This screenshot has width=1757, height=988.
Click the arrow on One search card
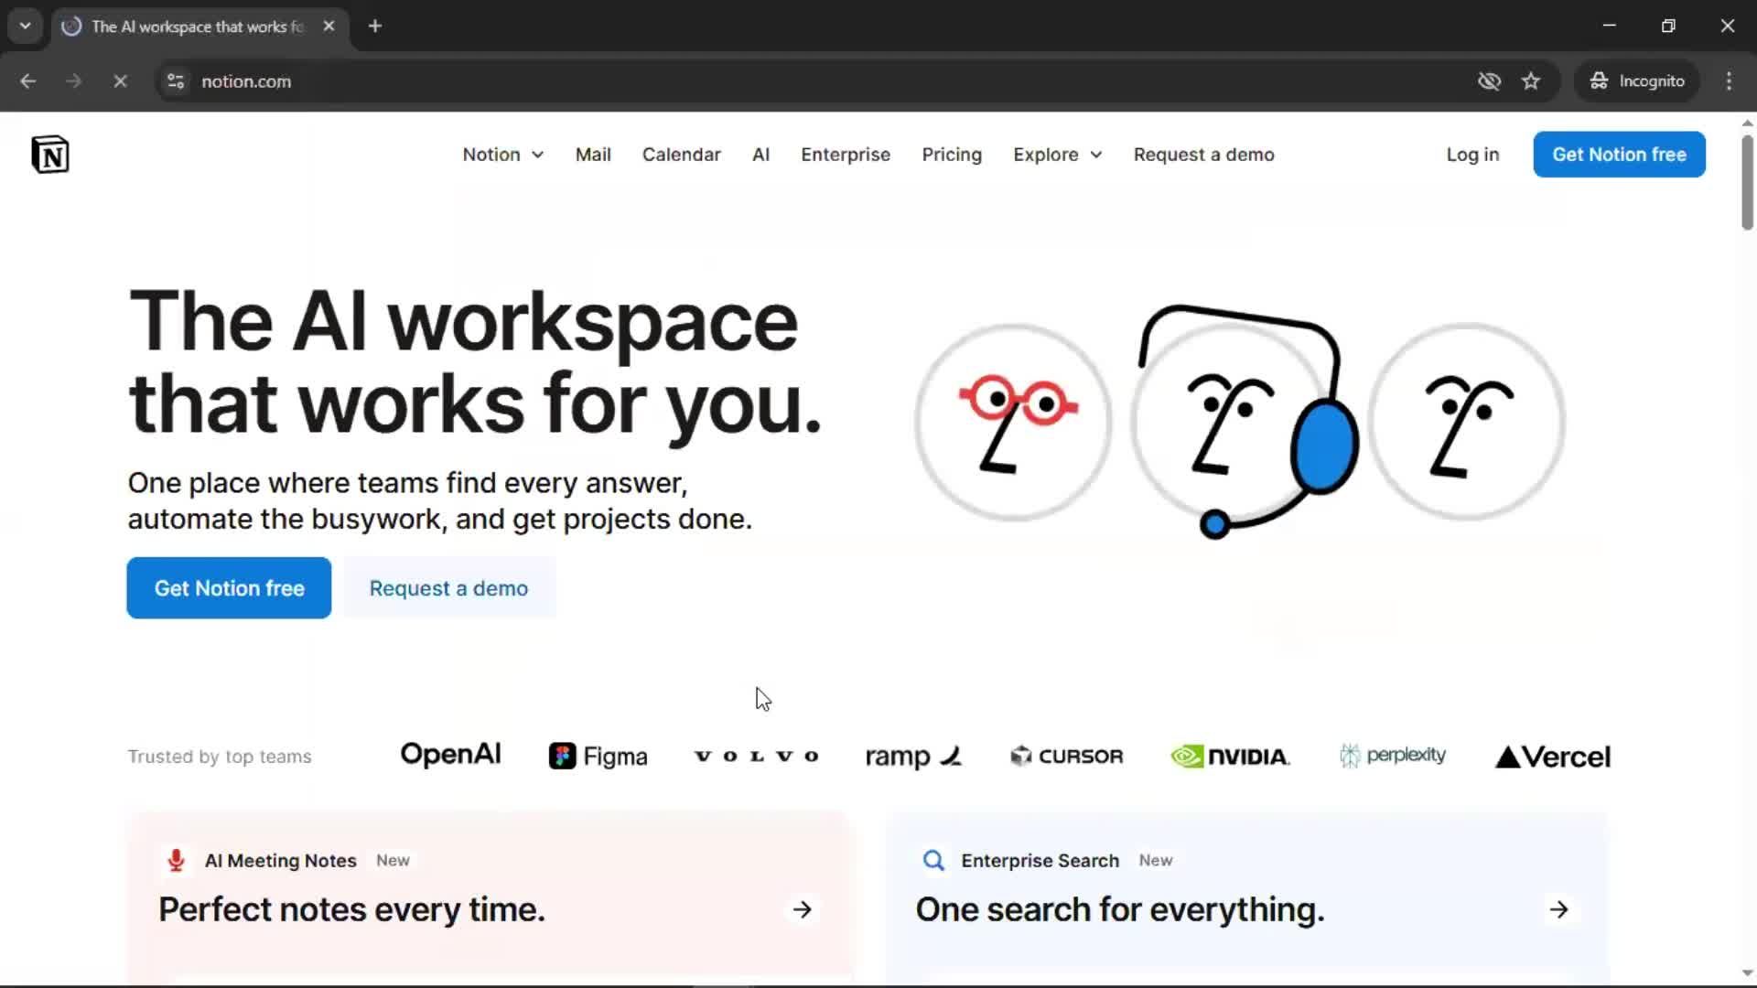pos(1559,909)
